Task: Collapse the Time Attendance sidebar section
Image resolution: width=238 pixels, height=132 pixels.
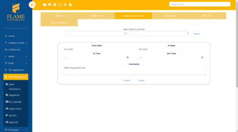Action: click(16, 77)
